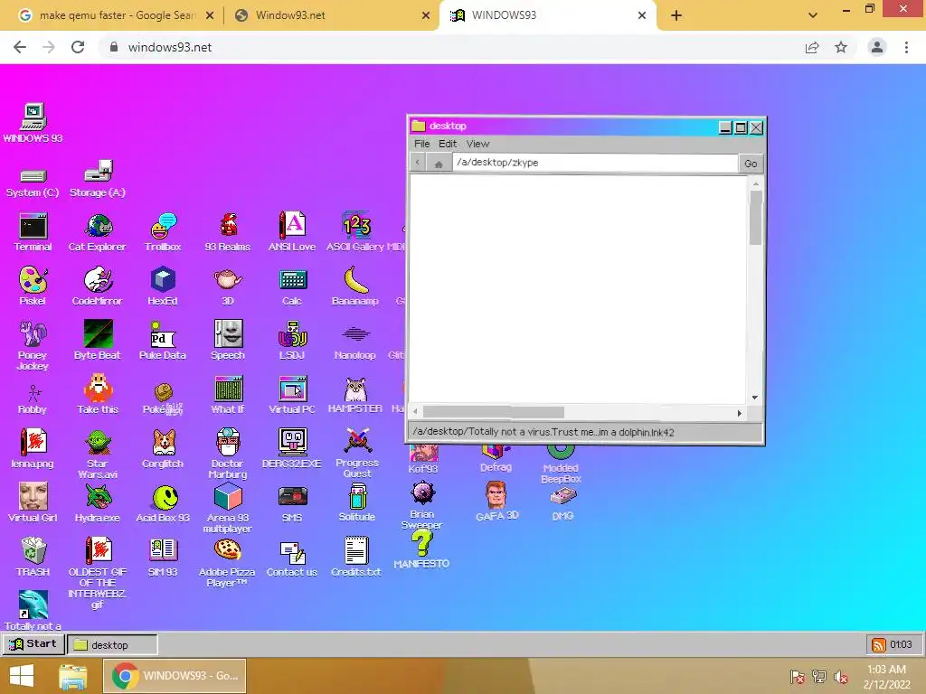Click the explorer horizontal scrollbar thumb
Viewport: 926px width, 694px height.
tap(494, 412)
